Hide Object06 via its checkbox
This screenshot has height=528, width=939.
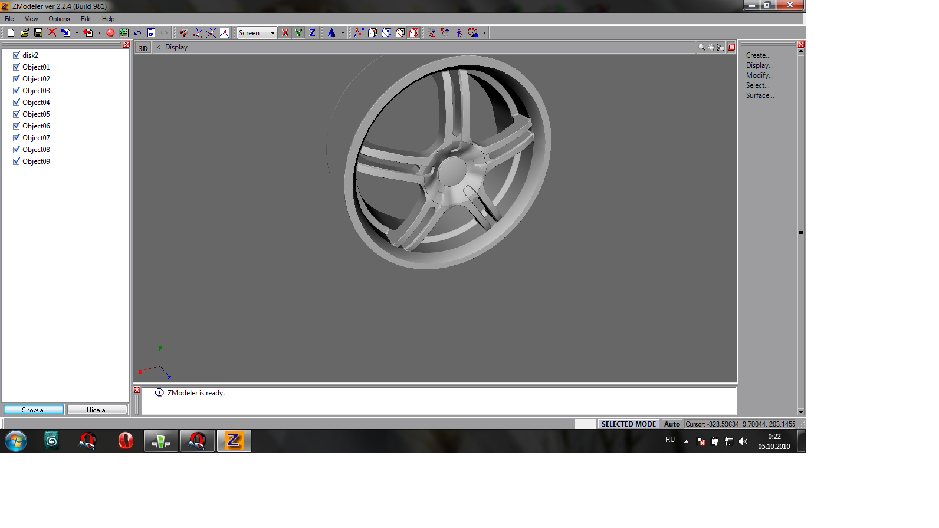[x=17, y=126]
